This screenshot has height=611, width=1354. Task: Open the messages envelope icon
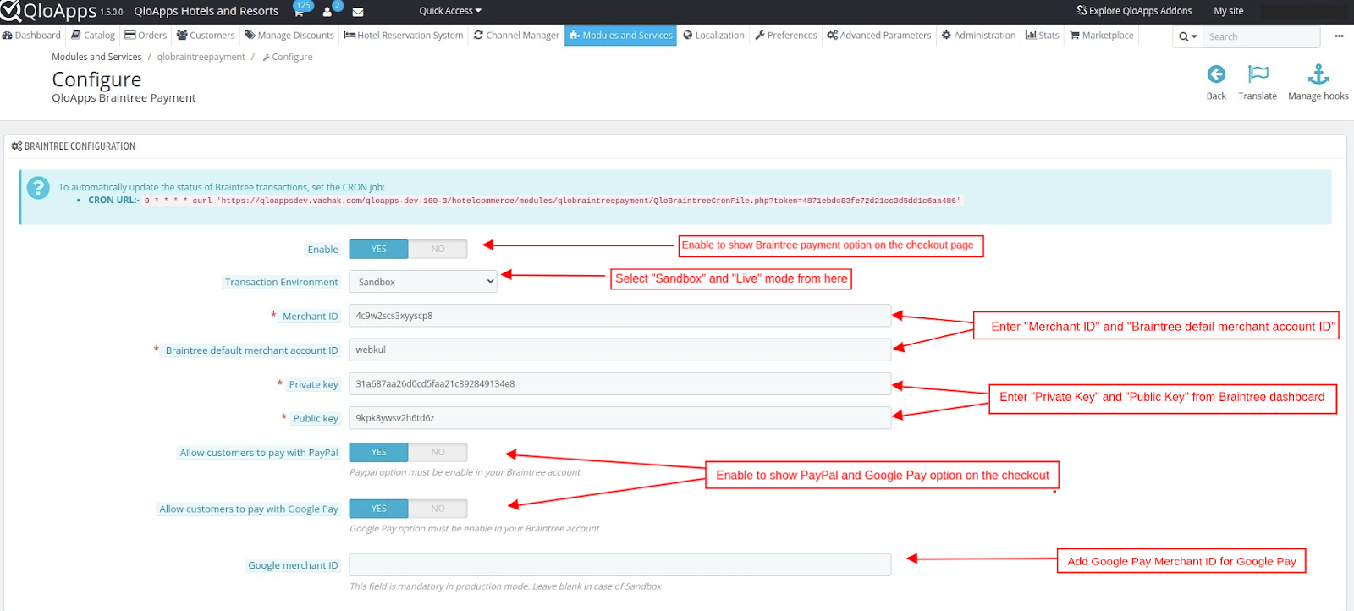click(358, 12)
